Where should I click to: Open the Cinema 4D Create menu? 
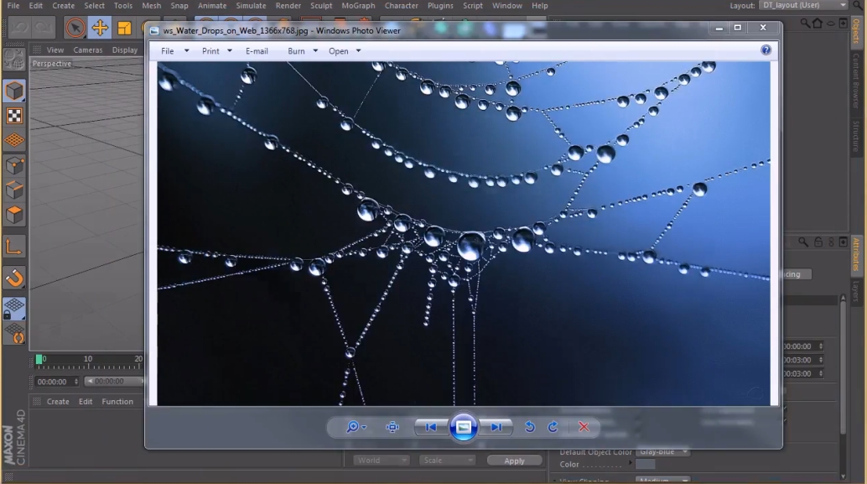[x=64, y=6]
